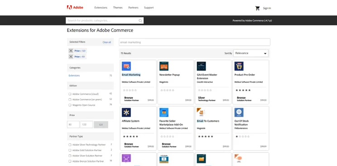Remove the Price ≤ 120 filter
The width and height of the screenshot is (337, 166).
pyautogui.click(x=71, y=51)
